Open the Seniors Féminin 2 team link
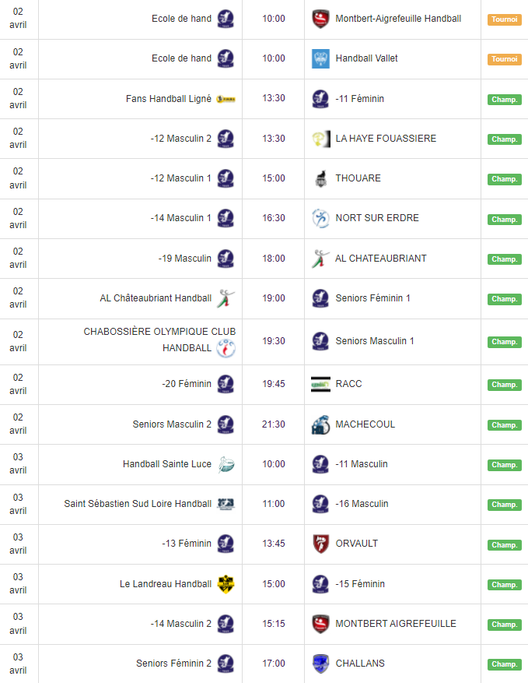Screen dimensions: 528x683 pyautogui.click(x=173, y=664)
